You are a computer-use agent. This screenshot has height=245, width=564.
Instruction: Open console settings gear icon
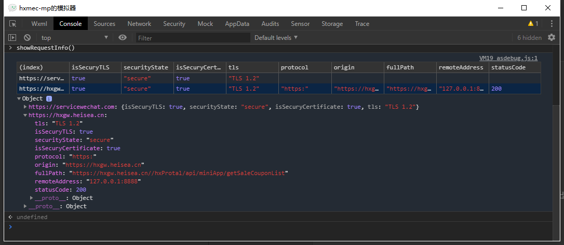[x=552, y=37]
